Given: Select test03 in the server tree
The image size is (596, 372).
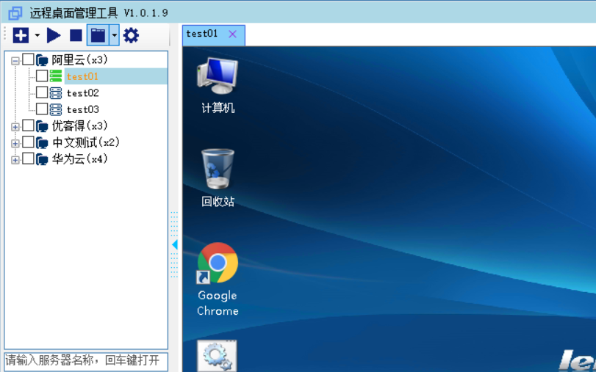Looking at the screenshot, I should [x=82, y=110].
